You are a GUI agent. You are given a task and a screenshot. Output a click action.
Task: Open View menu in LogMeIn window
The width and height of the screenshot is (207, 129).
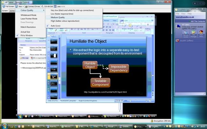[183, 14]
